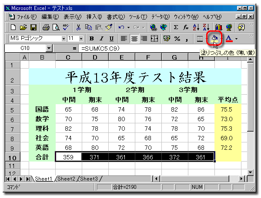Click the AutoSum sigma icon
The width and height of the screenshot is (261, 198).
[x=176, y=27]
